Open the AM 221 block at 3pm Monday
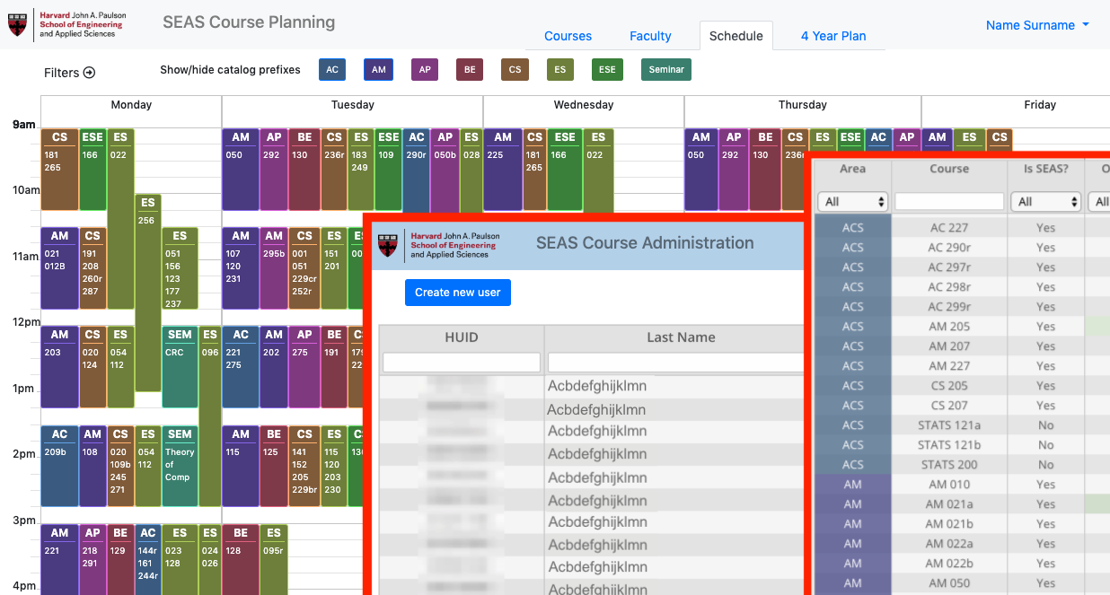Screen dimensions: 1110x595 (x=59, y=559)
